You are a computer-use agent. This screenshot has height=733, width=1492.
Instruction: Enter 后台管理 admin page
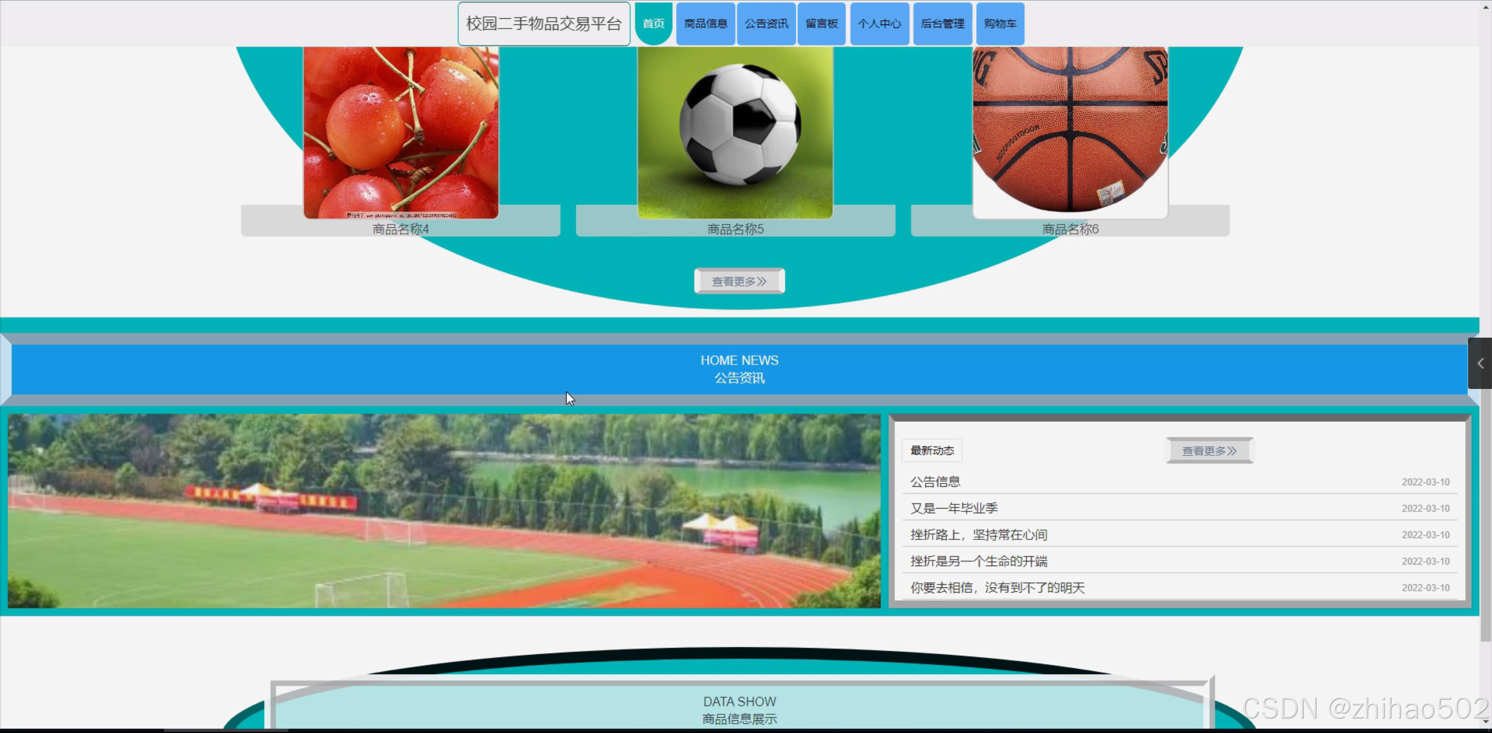point(942,23)
